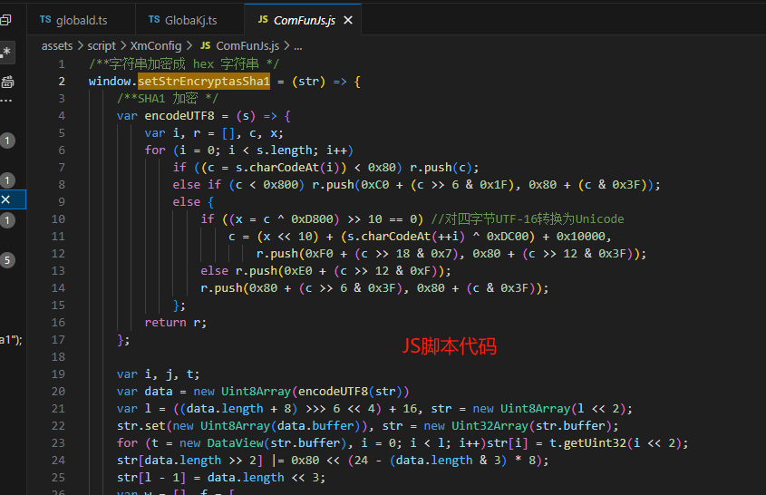This screenshot has width=766, height=495.
Task: Click the highlighted setStrEncryptasSha1 identifier
Action: [204, 81]
